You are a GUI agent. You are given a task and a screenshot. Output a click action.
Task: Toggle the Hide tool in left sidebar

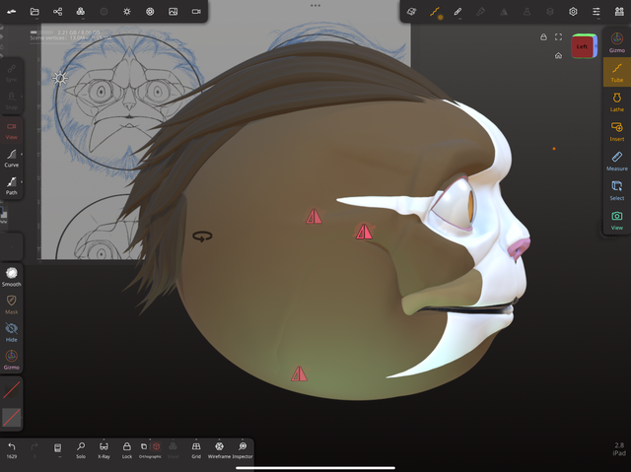[11, 332]
